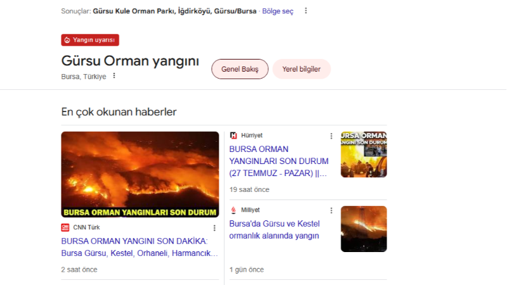Click the Milliyet flame logo icon
The width and height of the screenshot is (507, 285).
pyautogui.click(x=233, y=210)
